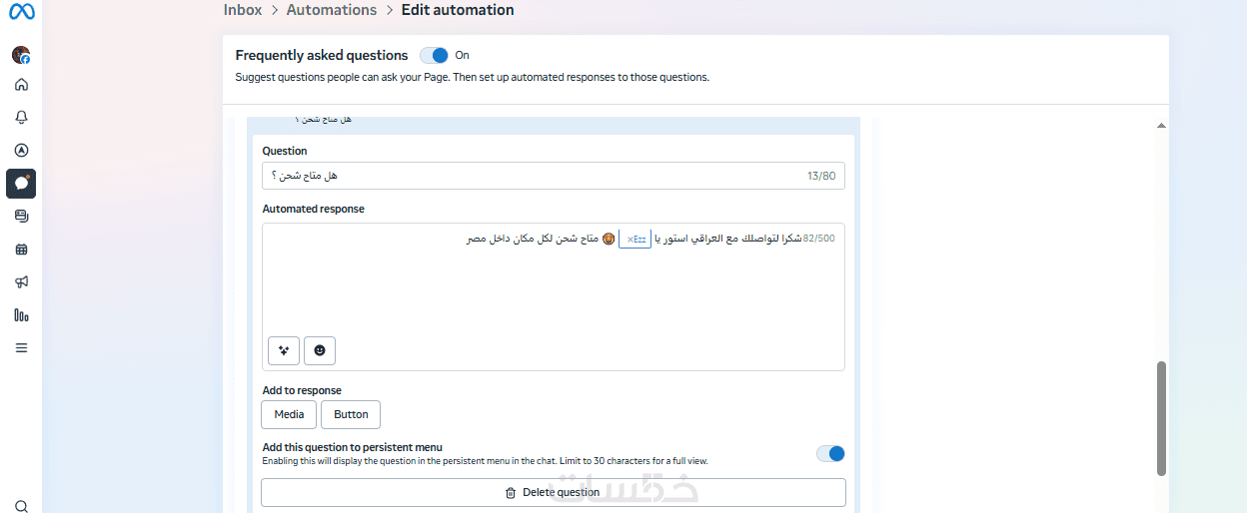The image size is (1247, 513).
Task: Add Media to the response
Action: click(x=289, y=414)
